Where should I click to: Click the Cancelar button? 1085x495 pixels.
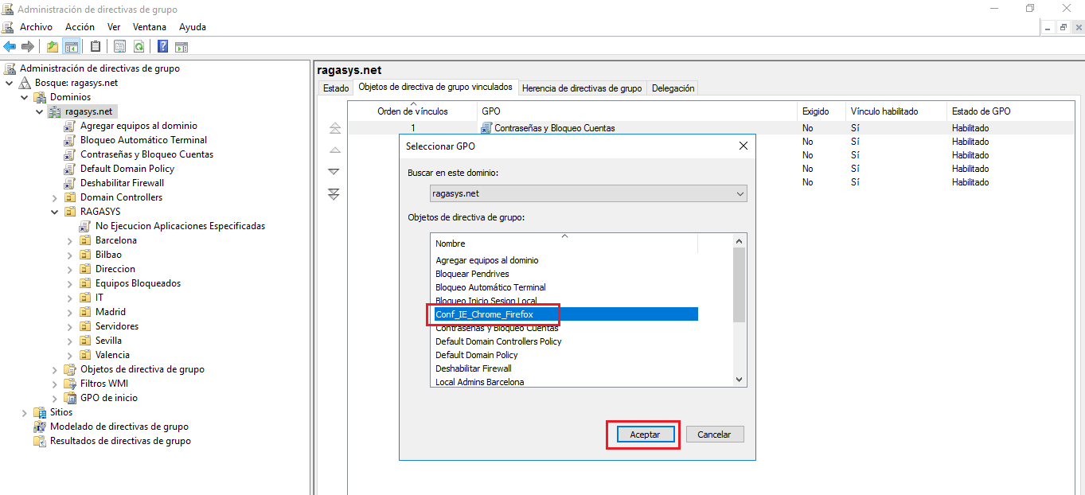click(x=715, y=434)
